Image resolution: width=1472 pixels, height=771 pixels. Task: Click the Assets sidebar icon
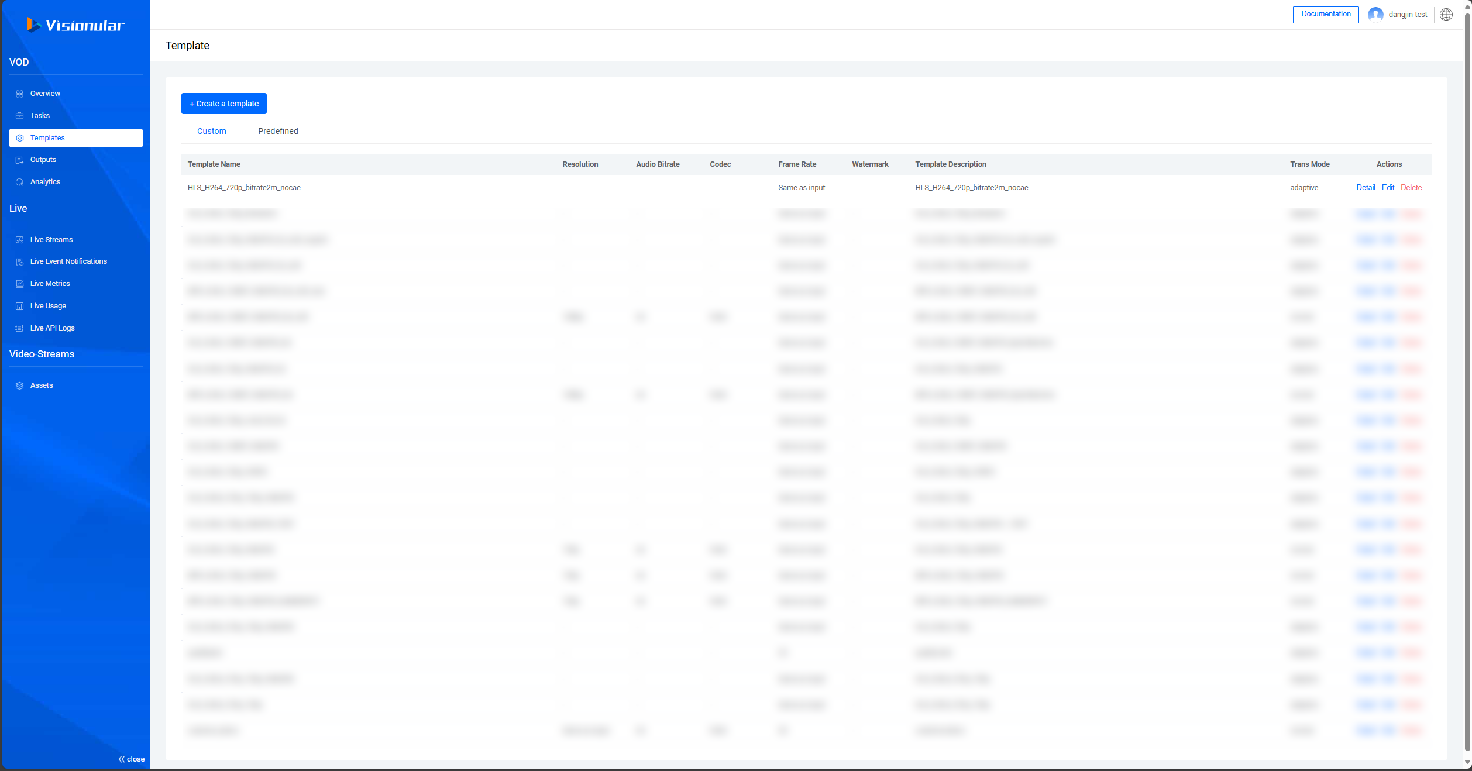(x=19, y=384)
